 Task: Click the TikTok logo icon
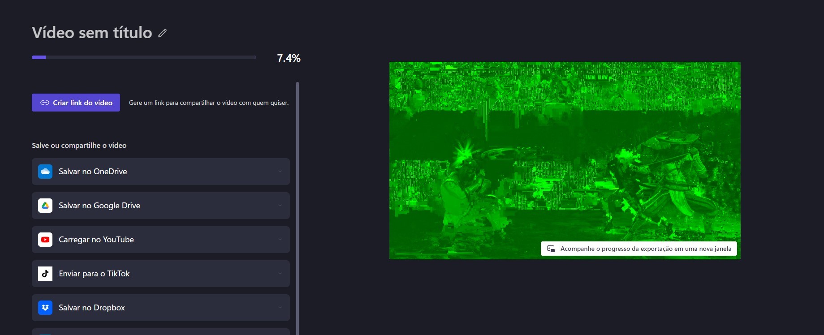(45, 274)
